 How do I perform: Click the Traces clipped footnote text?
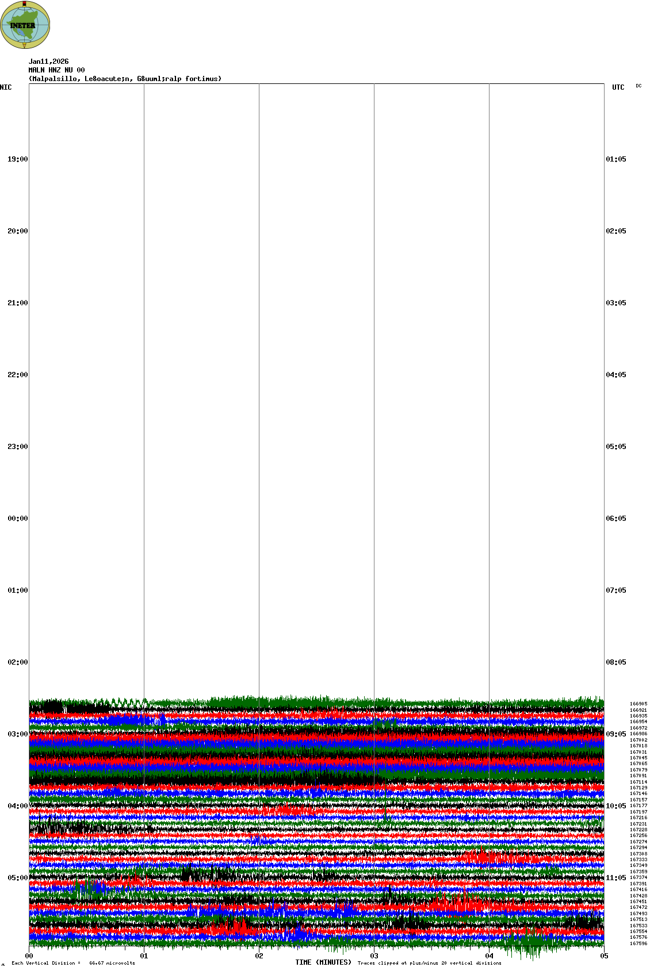pyautogui.click(x=429, y=963)
